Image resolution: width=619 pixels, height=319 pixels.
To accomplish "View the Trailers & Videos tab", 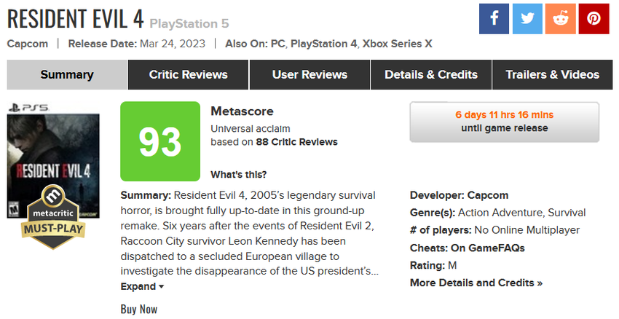I will [x=552, y=74].
